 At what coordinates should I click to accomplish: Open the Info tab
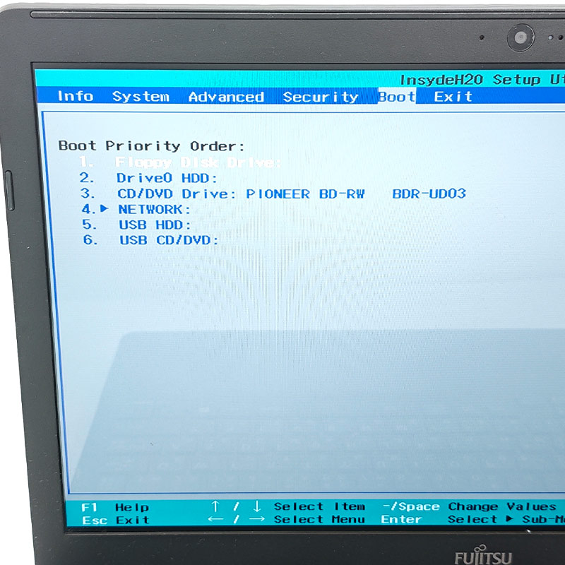(x=76, y=97)
